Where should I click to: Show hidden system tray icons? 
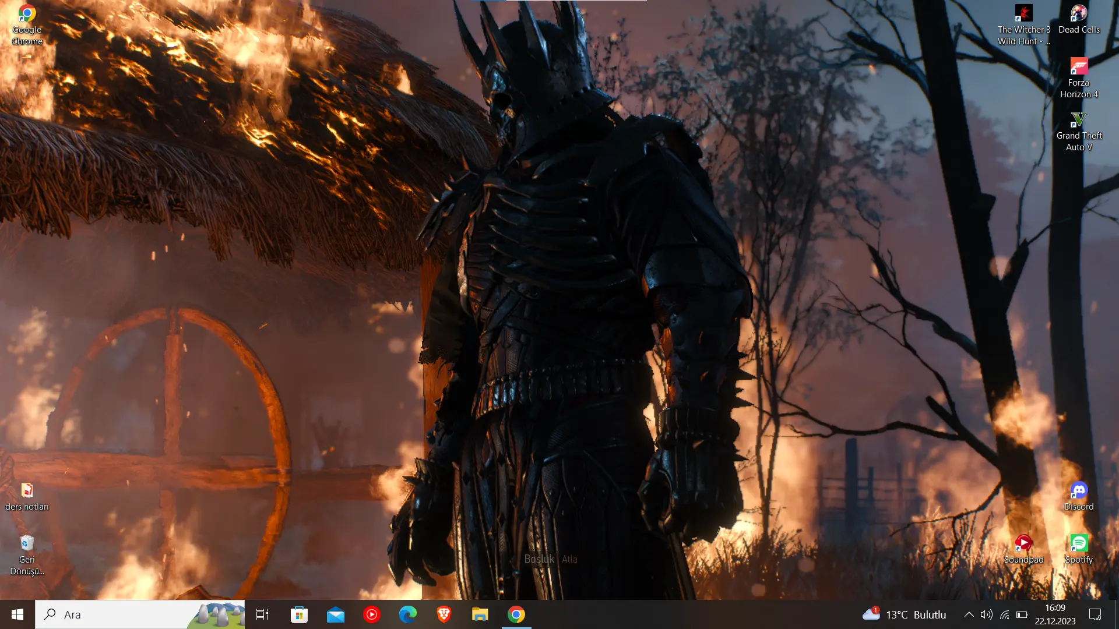coord(969,614)
